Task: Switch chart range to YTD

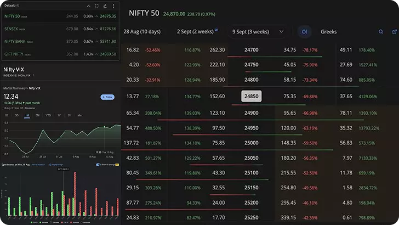Action: point(48,115)
